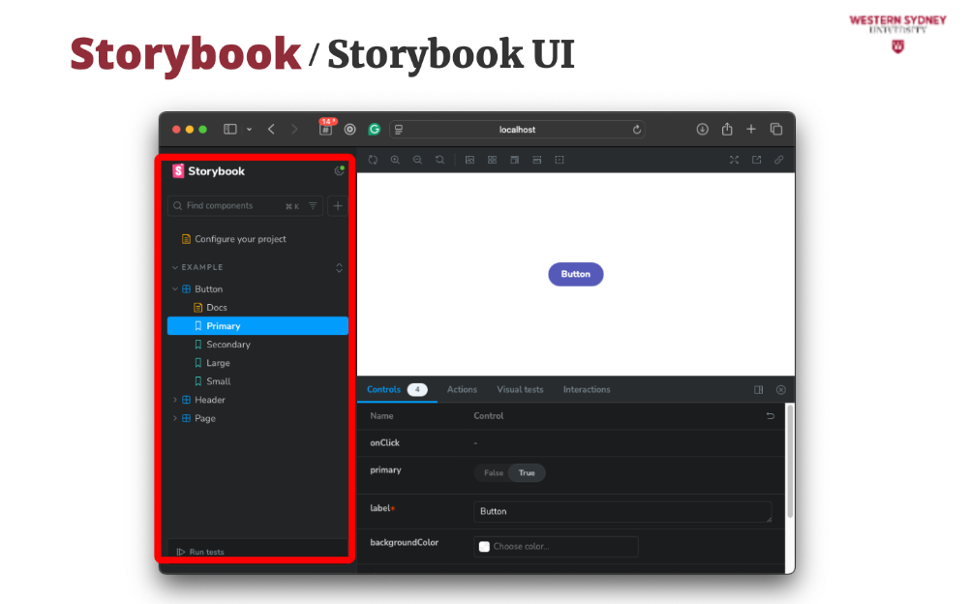Zoom out on the preview canvas
This screenshot has width=968, height=604.
tap(417, 160)
